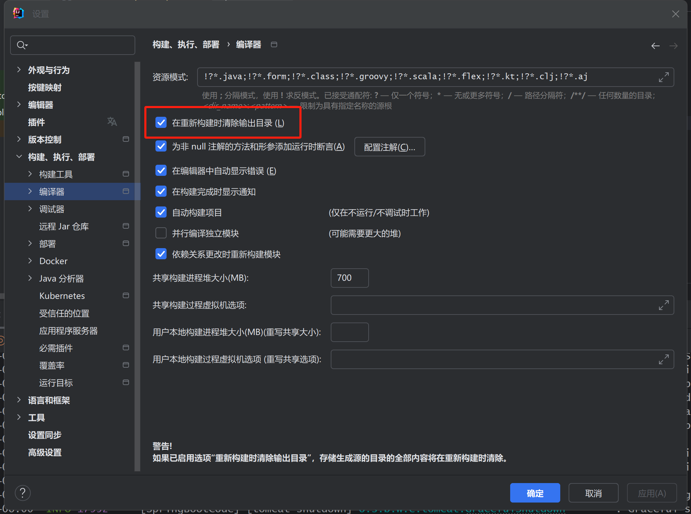
Task: Uncheck 在重新构建时清除输出目录 checkbox
Action: (x=161, y=123)
